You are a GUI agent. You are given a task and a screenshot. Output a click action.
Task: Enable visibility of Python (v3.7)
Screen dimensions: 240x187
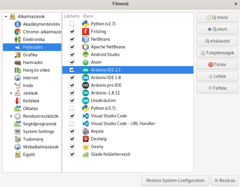(x=72, y=108)
